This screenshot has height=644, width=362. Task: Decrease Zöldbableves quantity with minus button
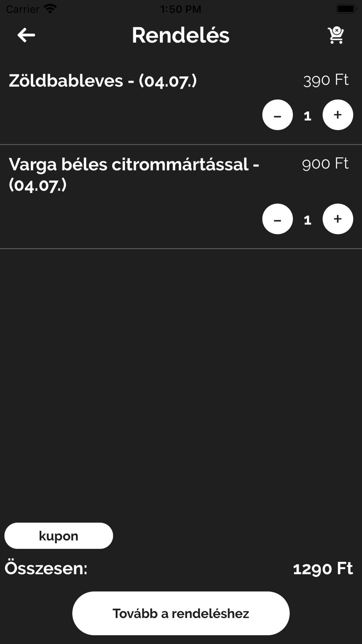click(278, 115)
